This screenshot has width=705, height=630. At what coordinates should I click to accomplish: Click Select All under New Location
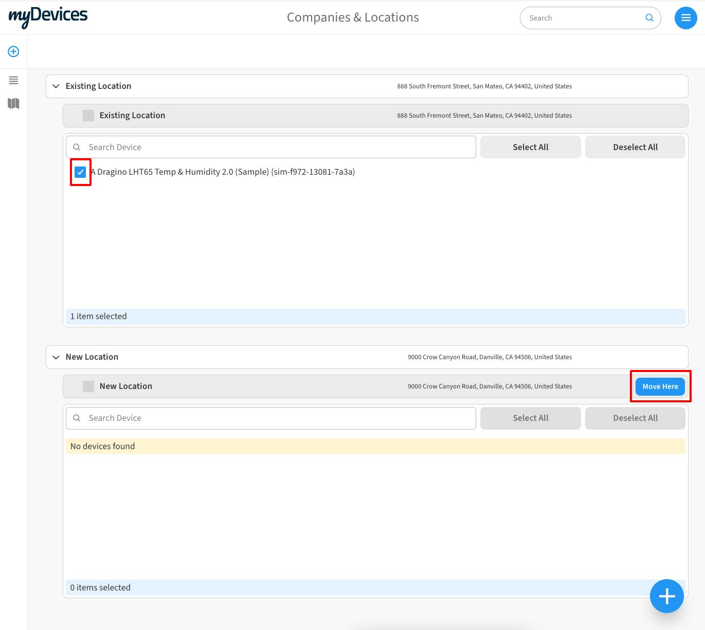[x=530, y=418]
